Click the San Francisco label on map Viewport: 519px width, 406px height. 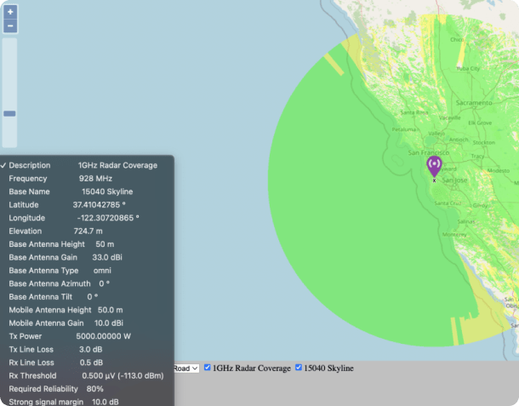click(427, 152)
